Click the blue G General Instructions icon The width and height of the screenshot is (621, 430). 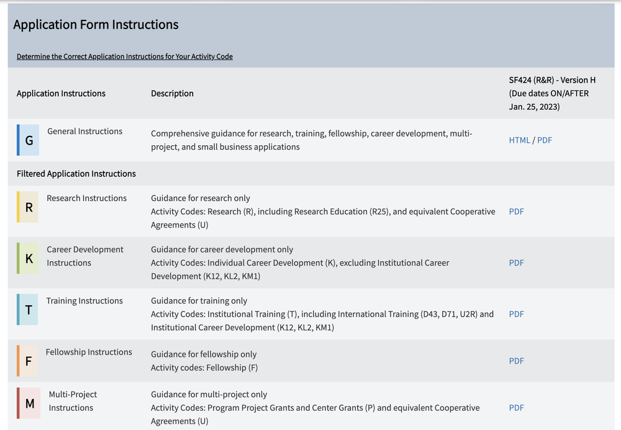[29, 140]
